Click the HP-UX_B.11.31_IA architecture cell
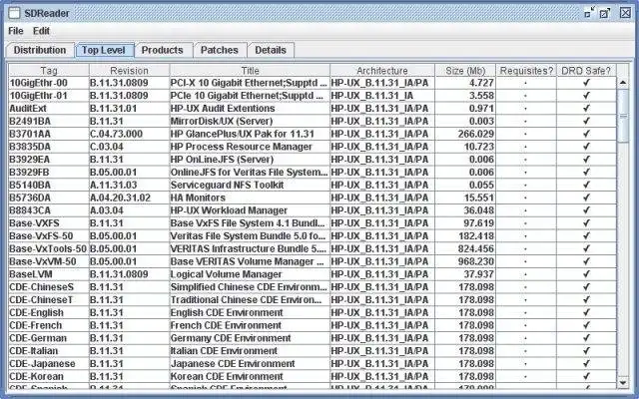Screen dimensions: 639x399 point(382,96)
